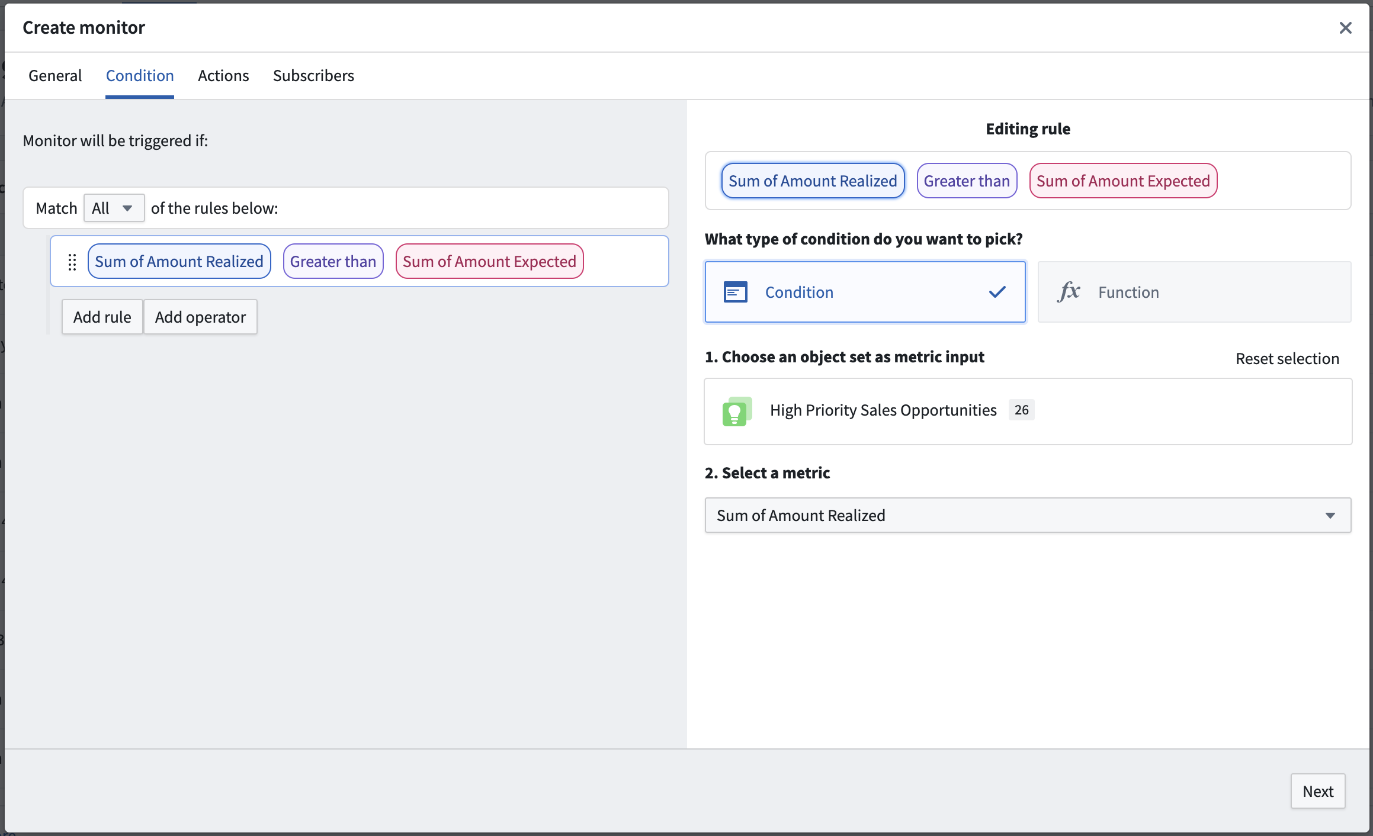Open the Condition tab
The height and width of the screenshot is (836, 1373).
pyautogui.click(x=140, y=76)
